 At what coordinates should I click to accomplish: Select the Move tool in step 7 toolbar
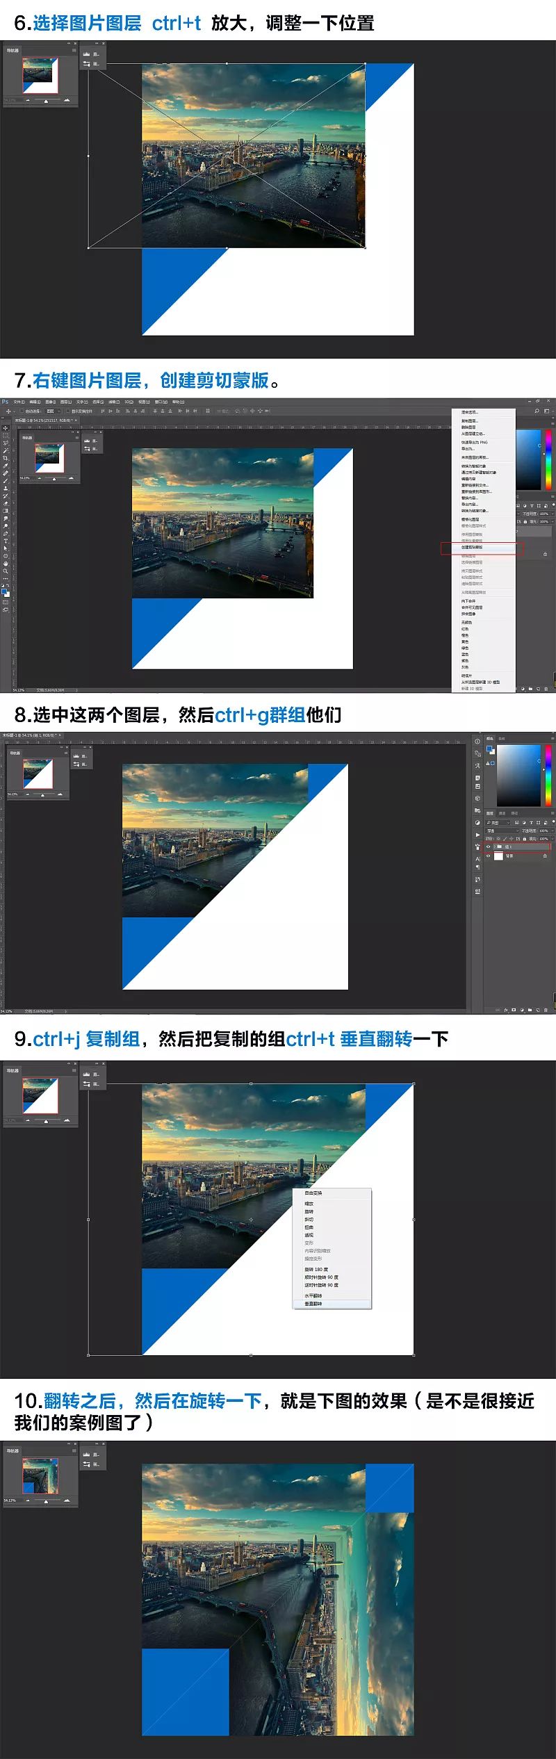coord(6,428)
